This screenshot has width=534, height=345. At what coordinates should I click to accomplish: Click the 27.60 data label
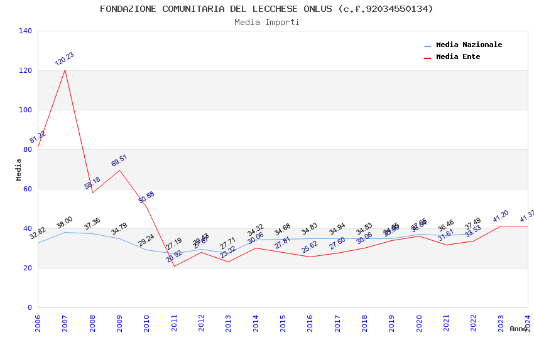tap(337, 243)
